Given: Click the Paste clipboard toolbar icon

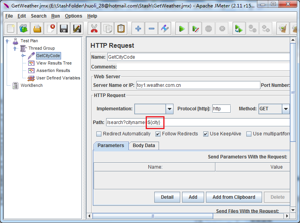Looking at the screenshot, I should coord(121,29).
